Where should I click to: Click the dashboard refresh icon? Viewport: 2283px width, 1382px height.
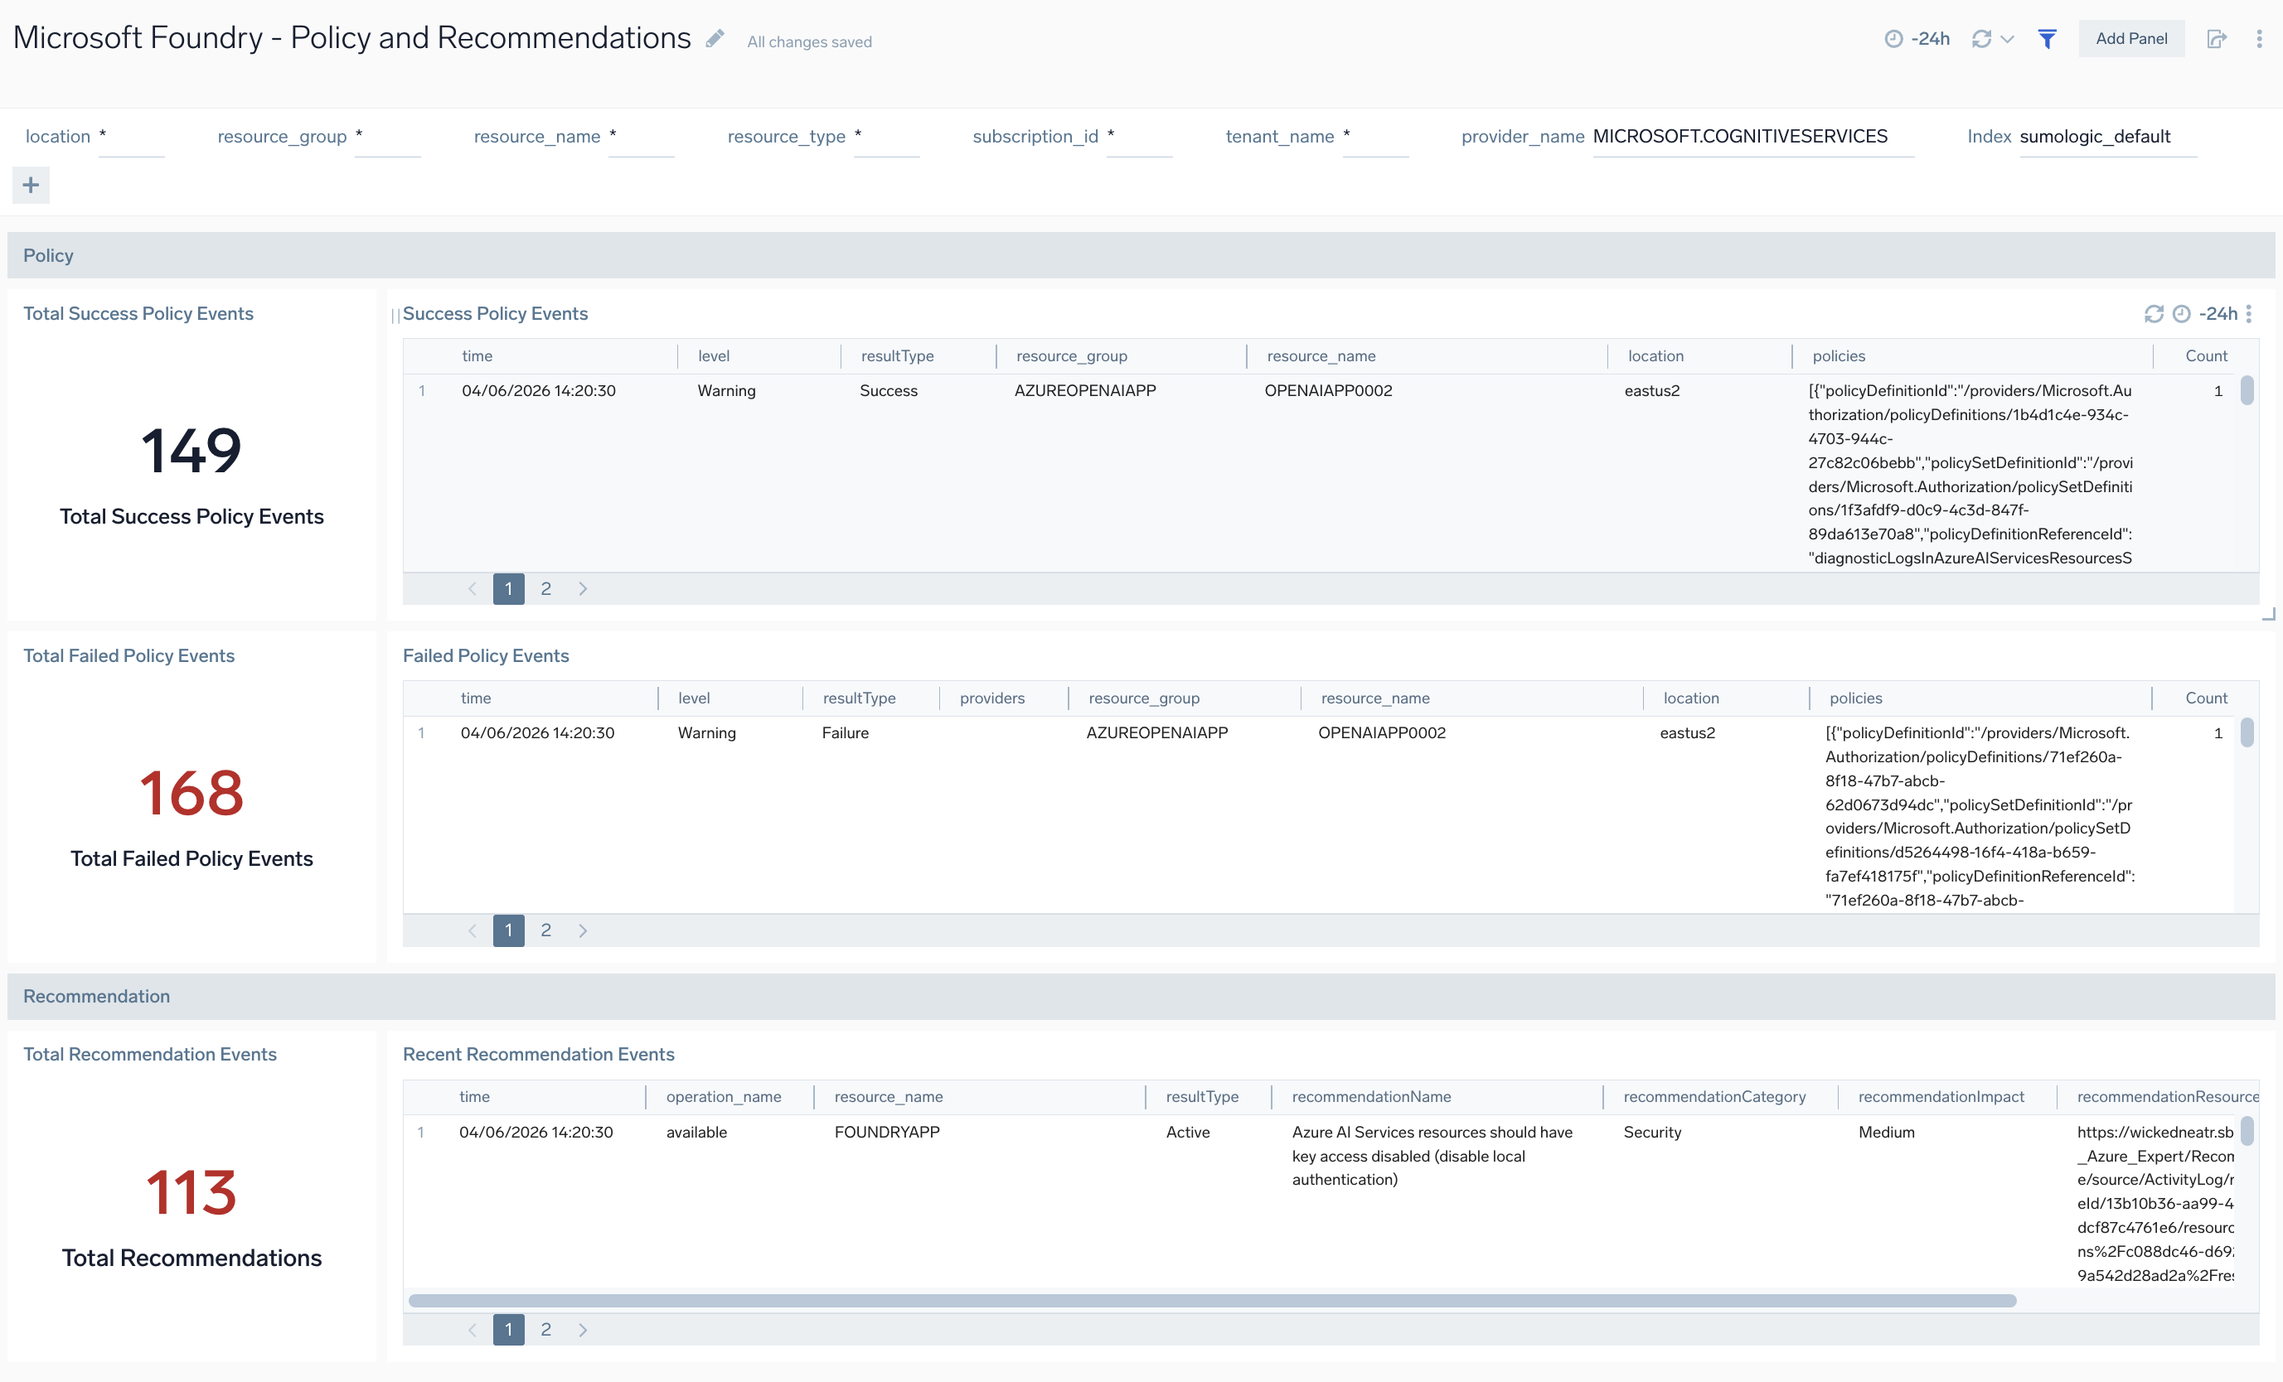[x=1981, y=39]
